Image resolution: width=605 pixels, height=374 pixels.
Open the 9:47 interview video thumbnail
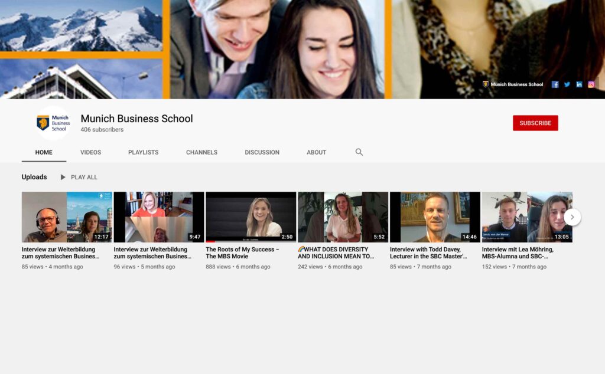click(159, 217)
